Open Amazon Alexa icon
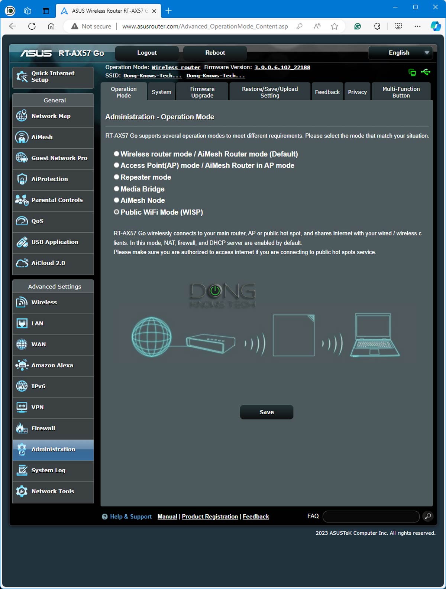The height and width of the screenshot is (589, 446). [x=22, y=365]
